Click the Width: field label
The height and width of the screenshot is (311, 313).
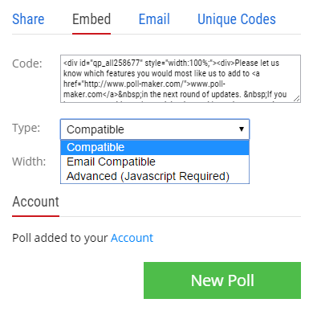tap(29, 162)
